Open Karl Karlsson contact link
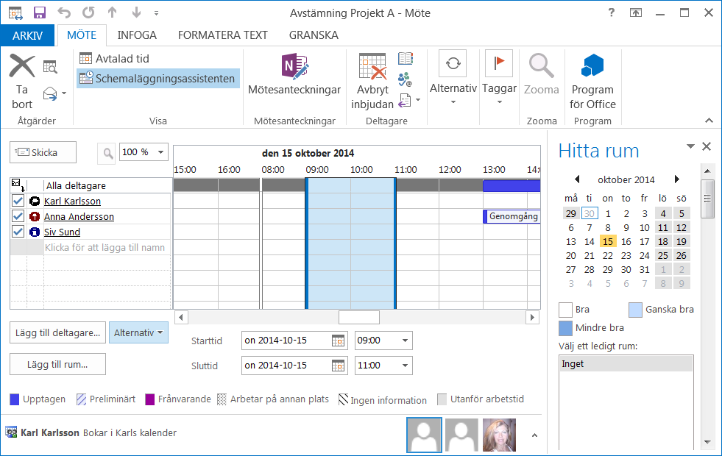 (72, 201)
